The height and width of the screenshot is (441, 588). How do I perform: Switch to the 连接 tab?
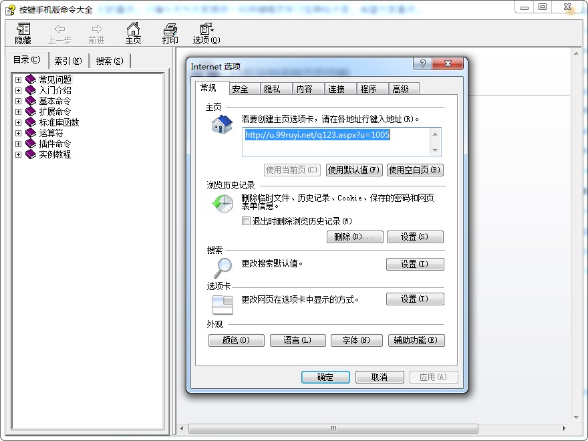tap(339, 89)
